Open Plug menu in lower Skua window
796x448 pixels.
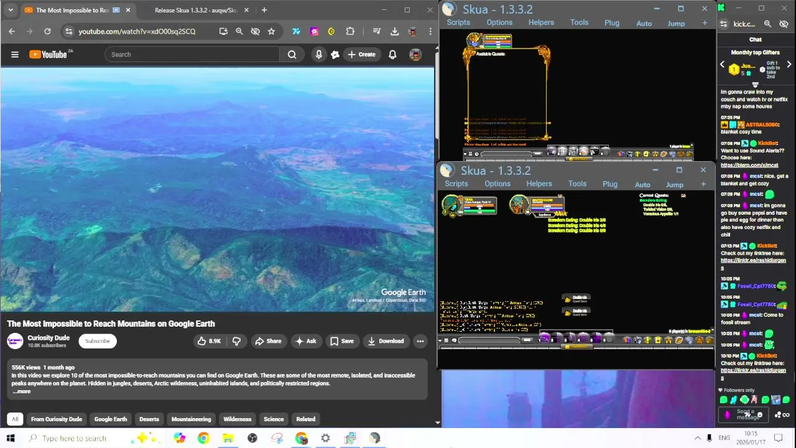point(610,184)
